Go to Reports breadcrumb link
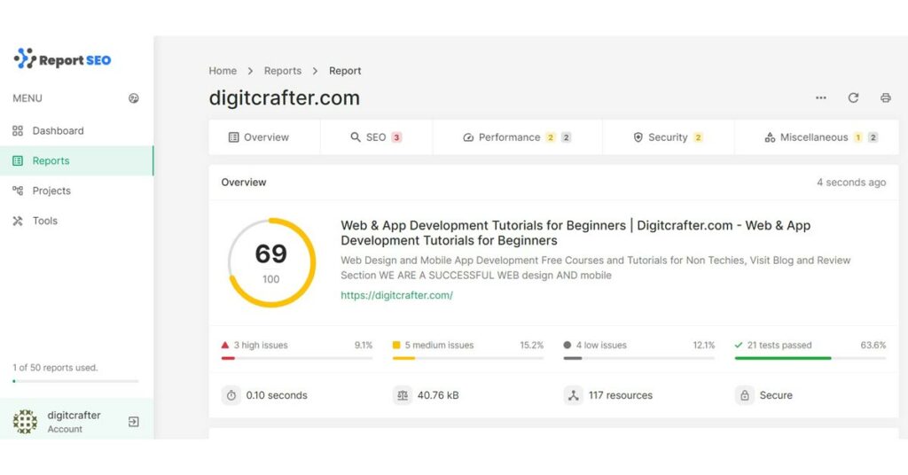The height and width of the screenshot is (475, 908). coord(283,71)
